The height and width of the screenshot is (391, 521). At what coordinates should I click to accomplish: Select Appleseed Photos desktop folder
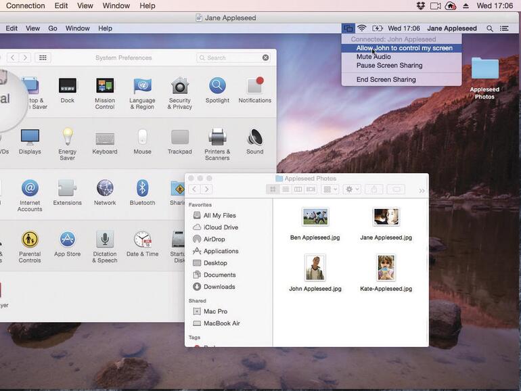tap(484, 68)
